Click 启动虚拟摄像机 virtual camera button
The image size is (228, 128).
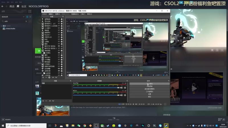point(149,89)
